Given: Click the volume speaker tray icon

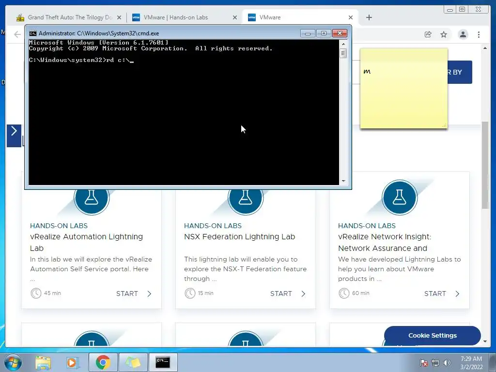Looking at the screenshot, I should [447, 363].
